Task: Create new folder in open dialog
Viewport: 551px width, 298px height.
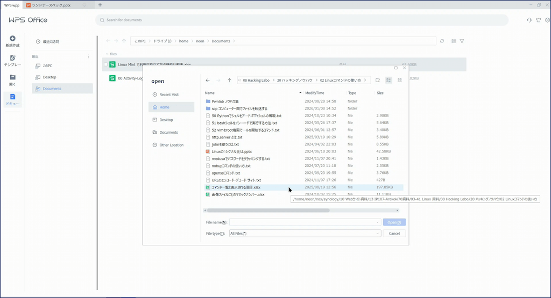Action: 377,81
